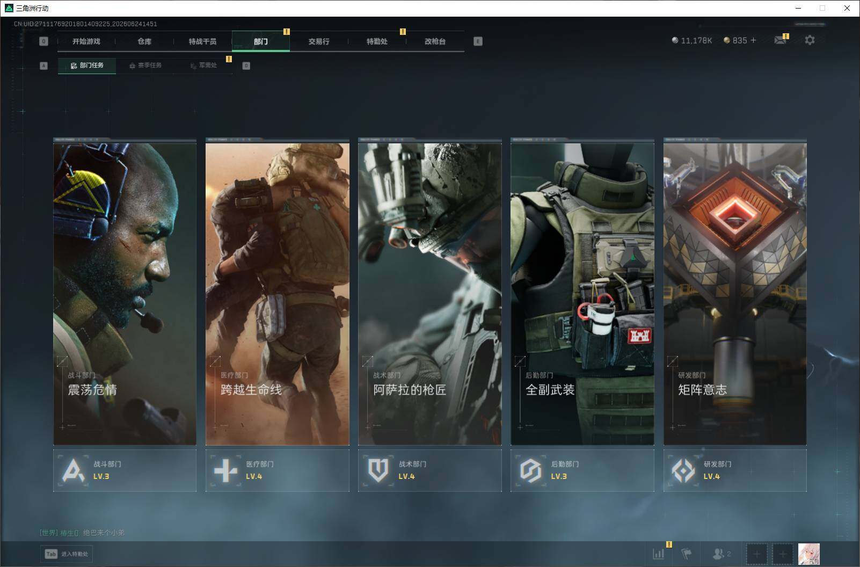The width and height of the screenshot is (860, 567).
Task: Click the 战术部门 shield emblem icon
Action: [x=378, y=470]
